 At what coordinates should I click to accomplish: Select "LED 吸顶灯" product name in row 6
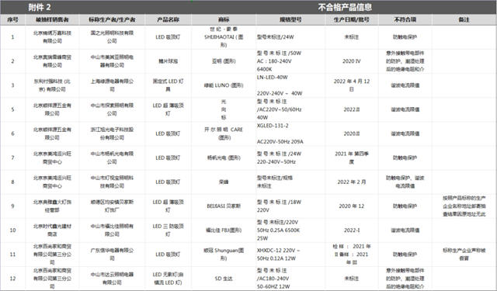[168, 133]
